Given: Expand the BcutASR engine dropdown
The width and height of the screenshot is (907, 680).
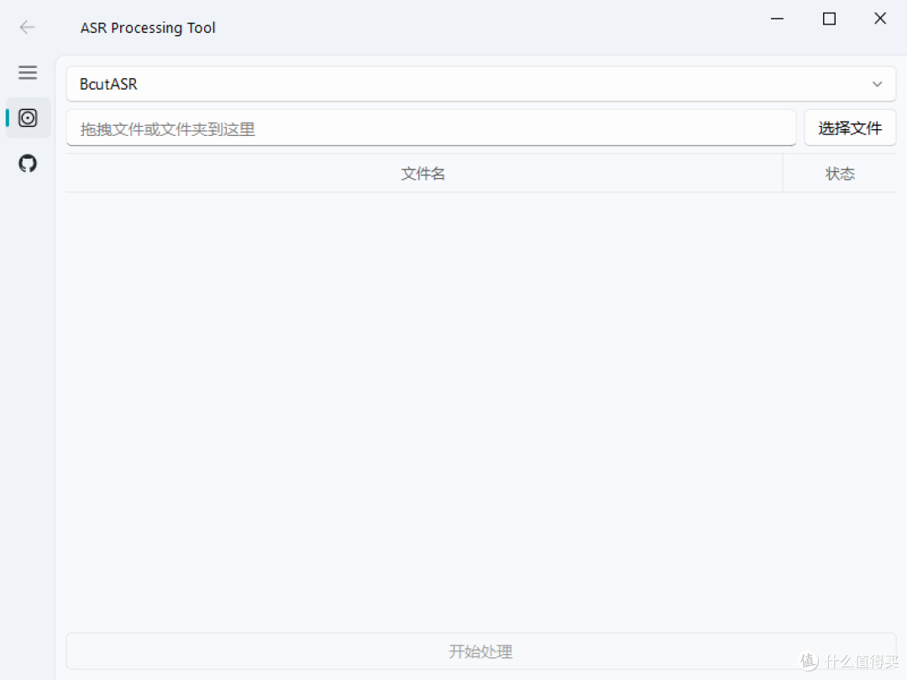Looking at the screenshot, I should [480, 85].
